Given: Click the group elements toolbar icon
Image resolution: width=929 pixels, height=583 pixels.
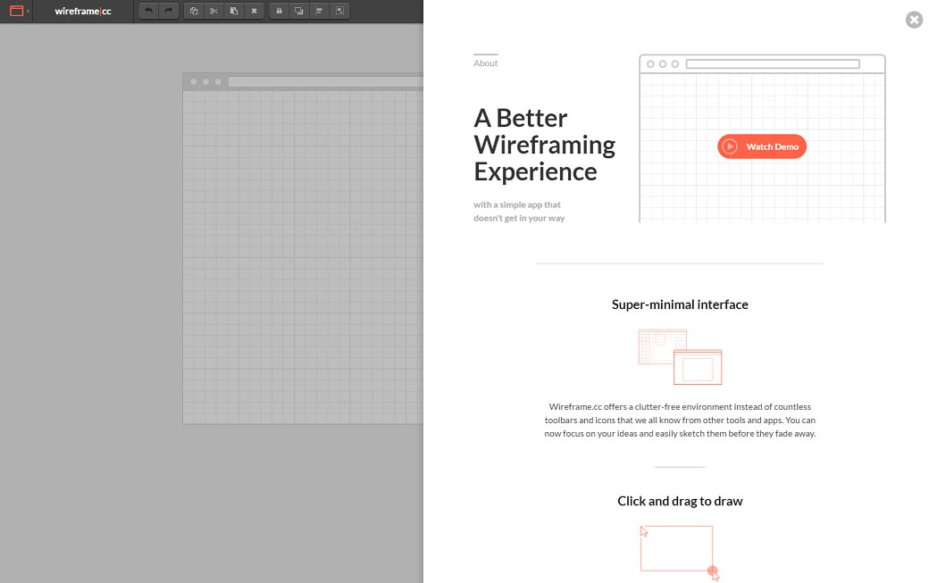Looking at the screenshot, I should click(339, 12).
